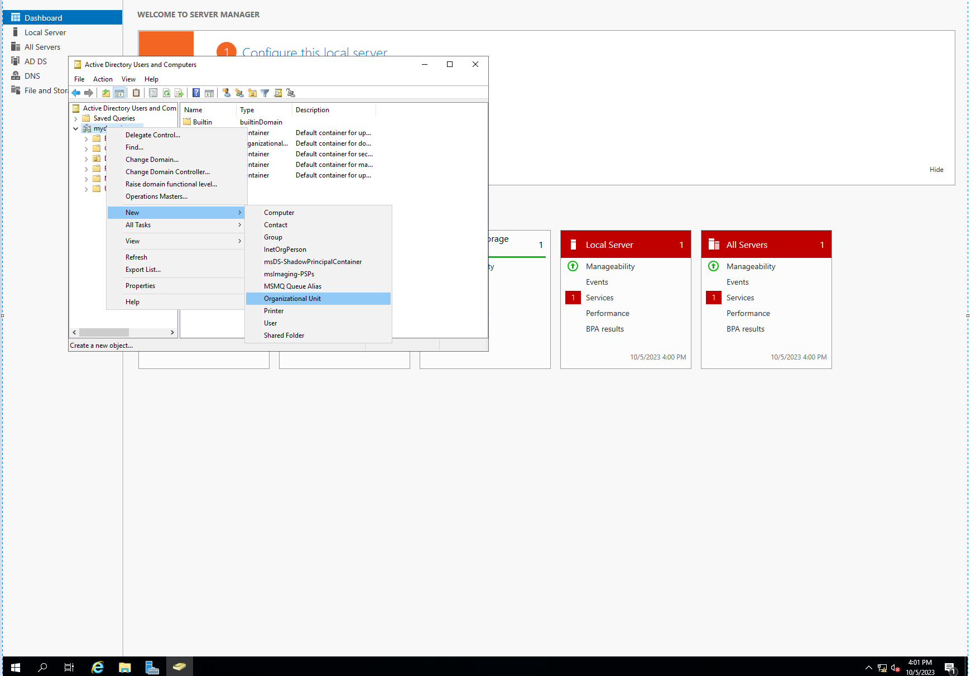Choose Delegate Control from the context menu
The height and width of the screenshot is (676, 971).
click(153, 135)
